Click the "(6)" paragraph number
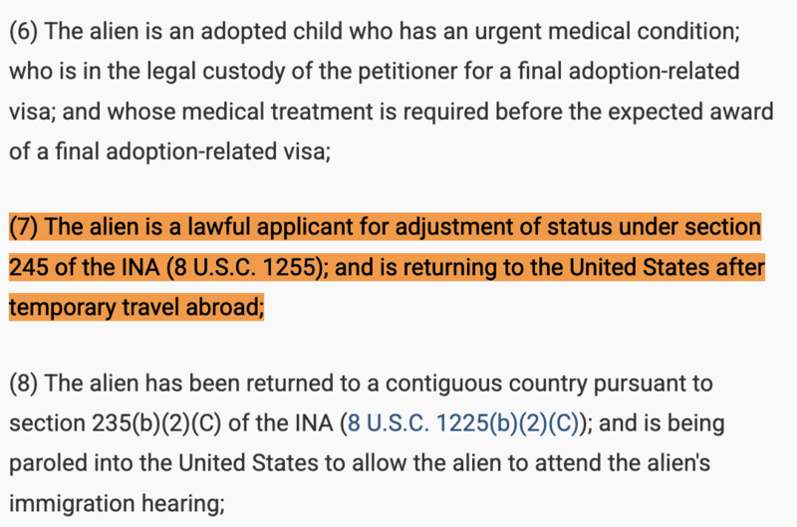 pos(24,30)
